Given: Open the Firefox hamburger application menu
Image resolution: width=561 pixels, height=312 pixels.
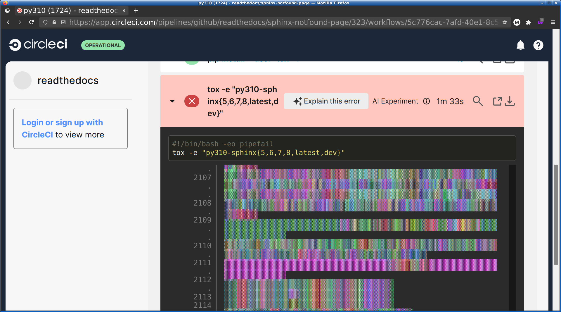Looking at the screenshot, I should (x=553, y=22).
